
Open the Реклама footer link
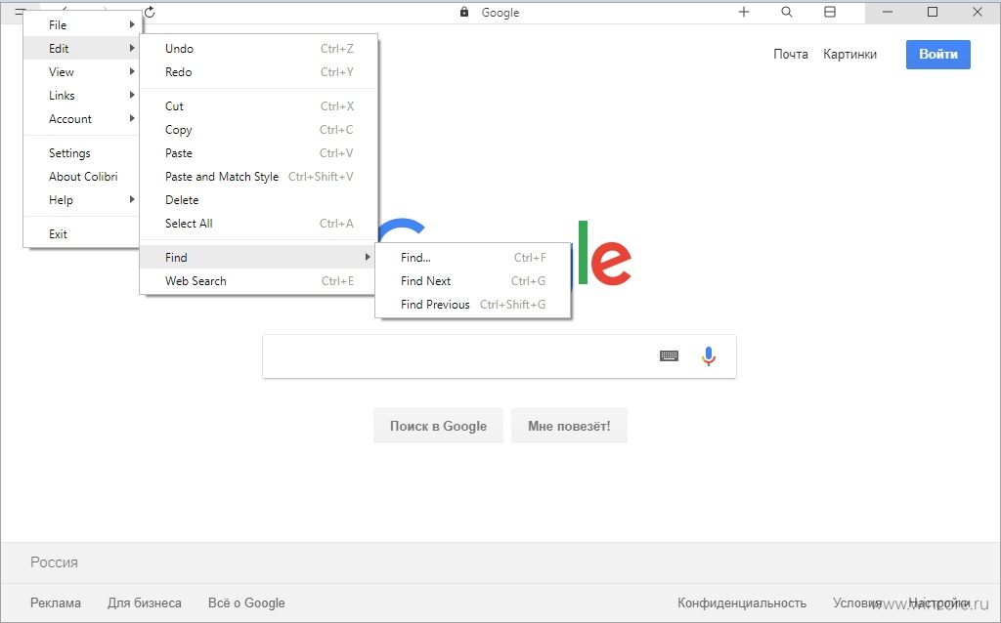(56, 602)
